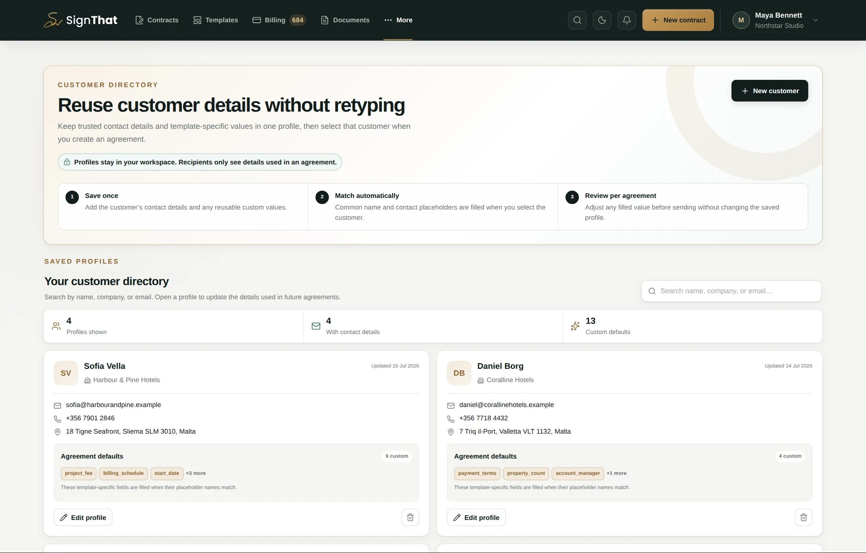This screenshot has width=866, height=553.
Task: Add a New customer
Action: 769,91
